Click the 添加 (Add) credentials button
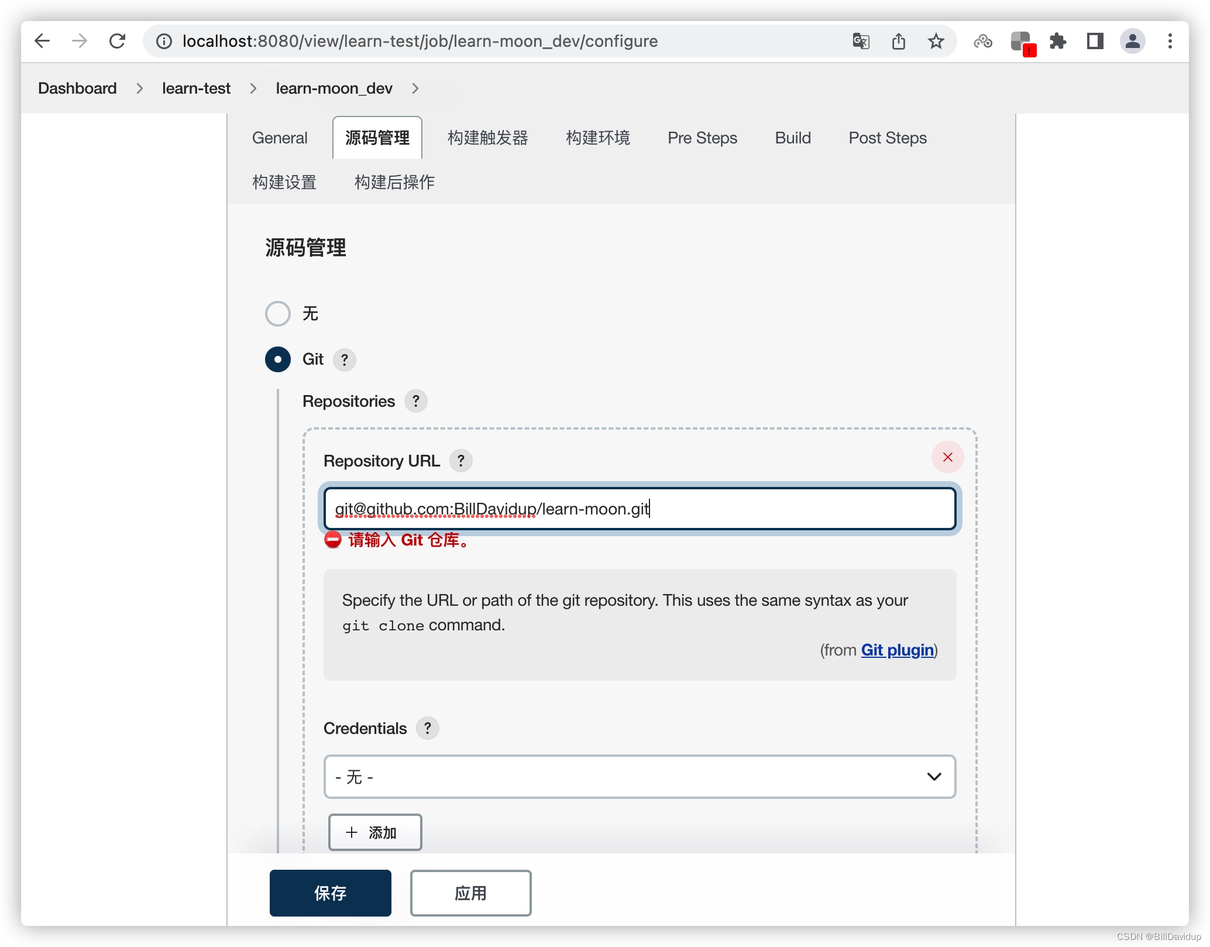Image resolution: width=1210 pixels, height=947 pixels. (x=375, y=832)
